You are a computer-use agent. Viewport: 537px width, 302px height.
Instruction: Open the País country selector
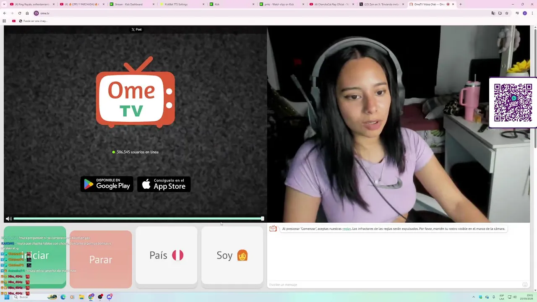167,255
